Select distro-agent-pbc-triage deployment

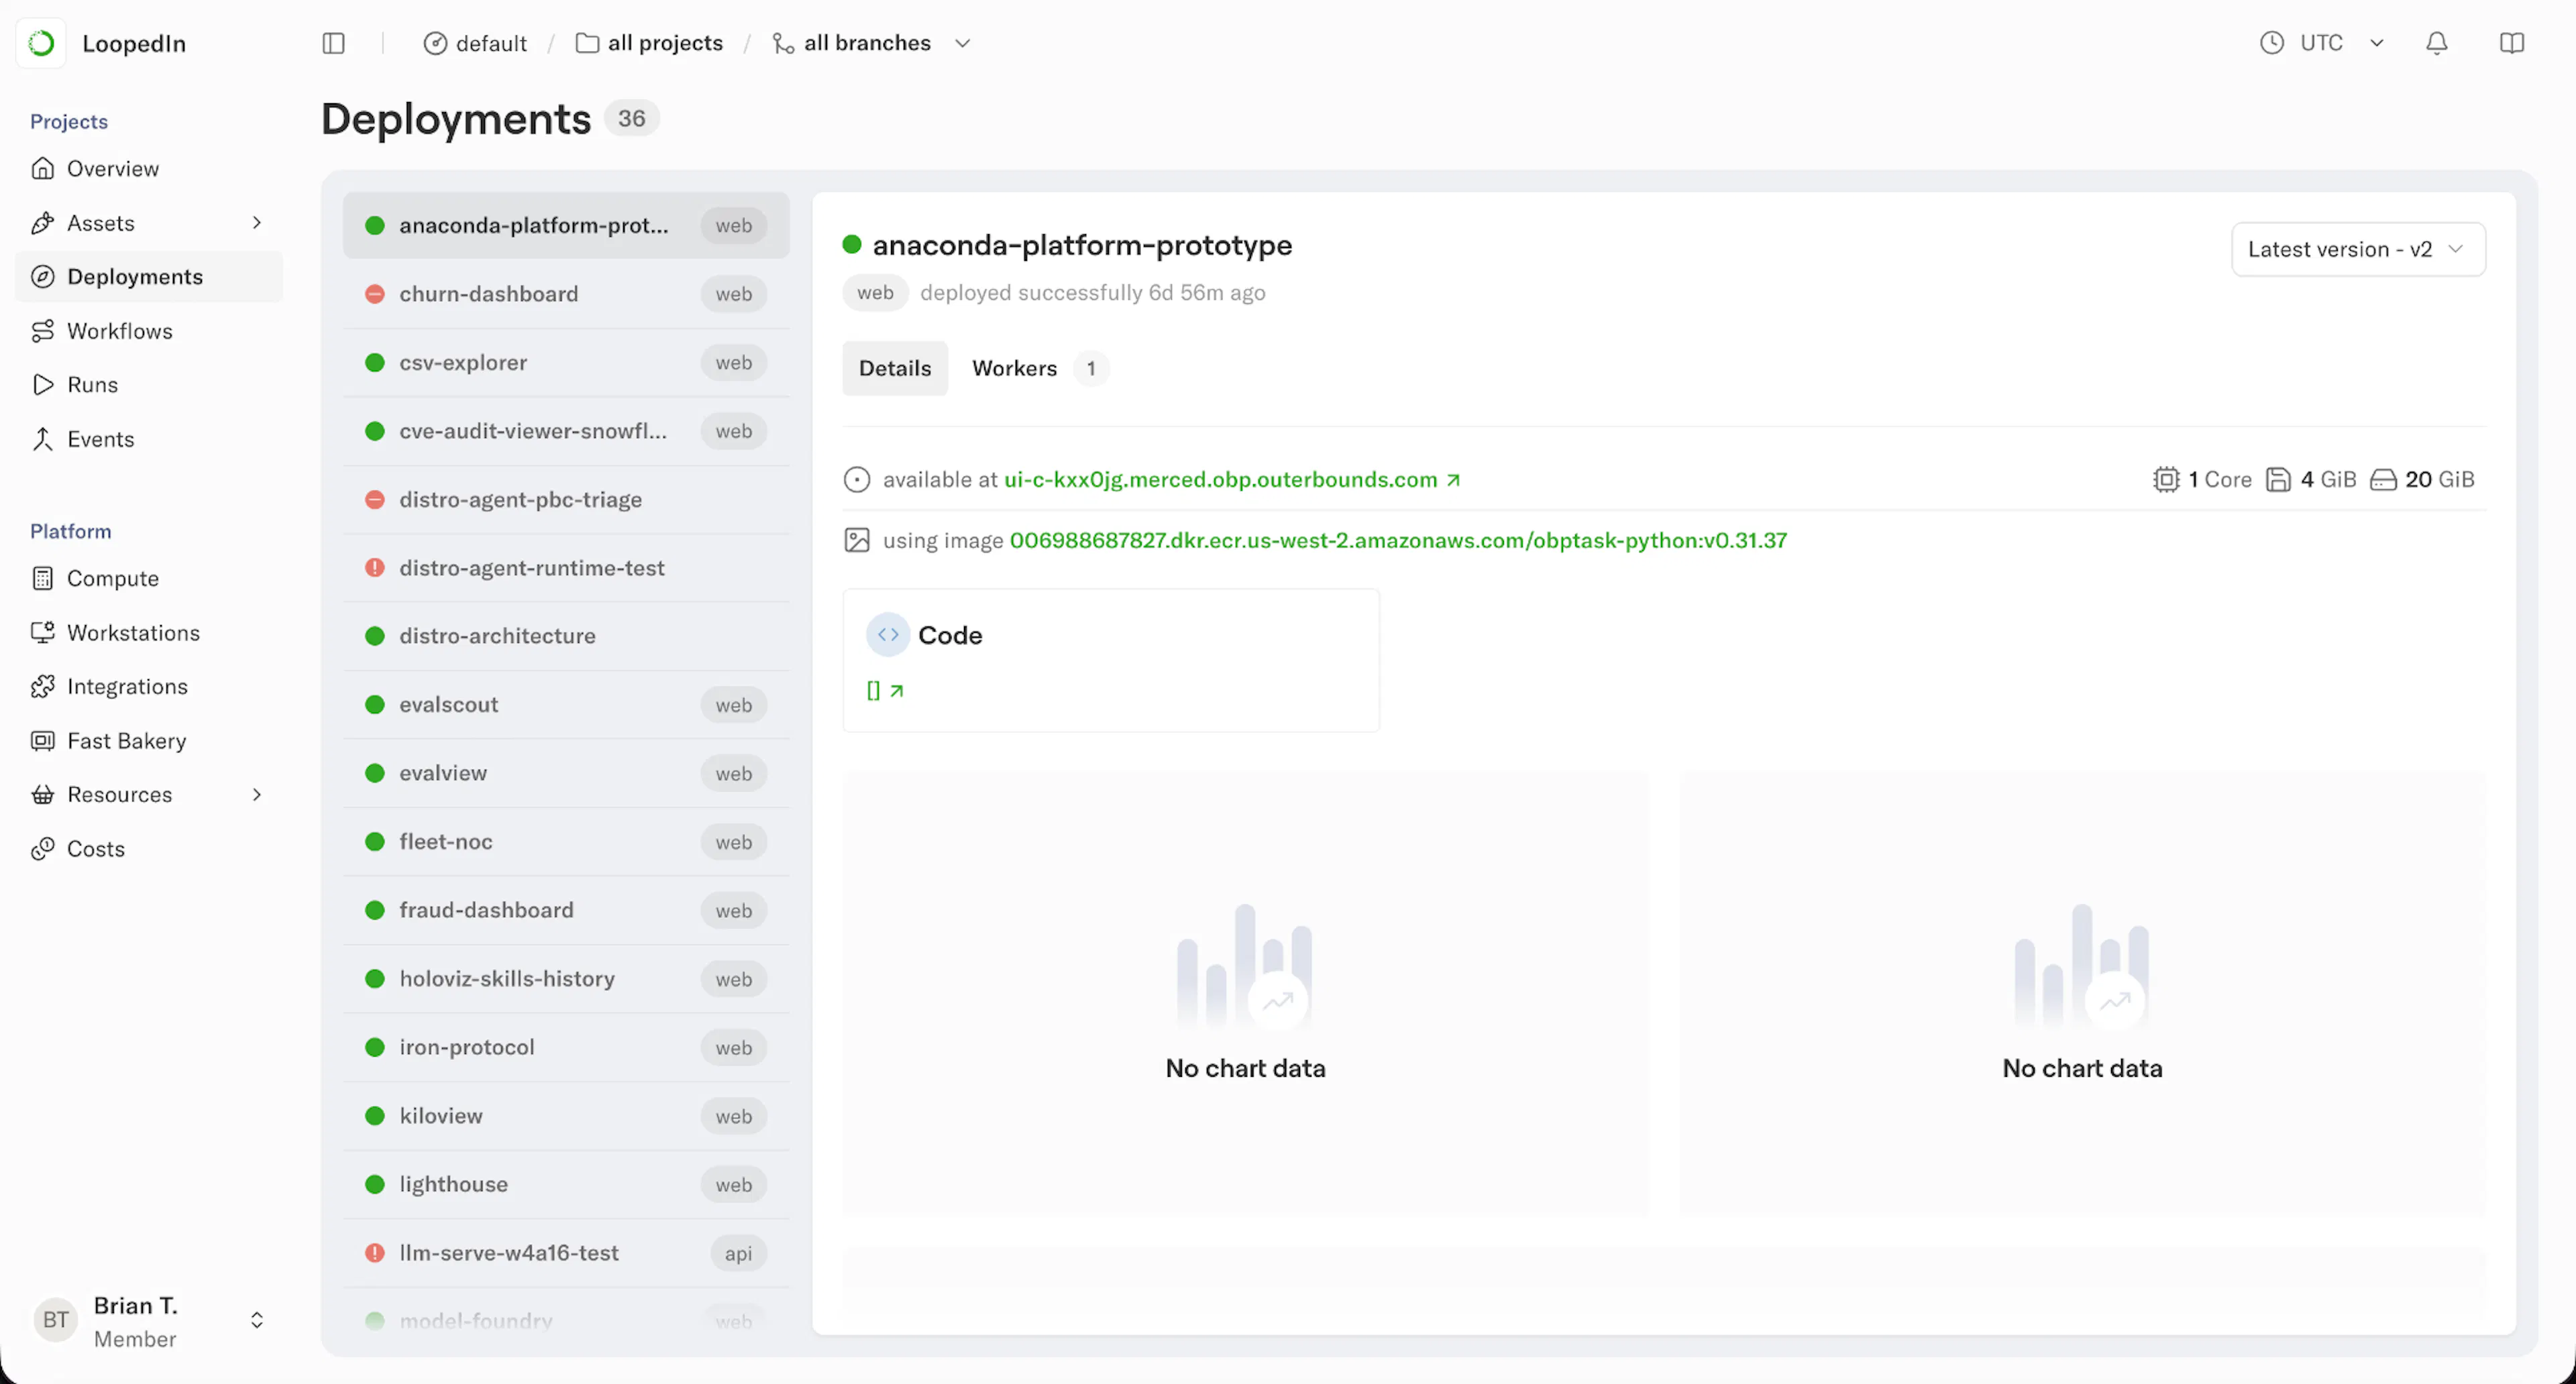tap(566, 500)
